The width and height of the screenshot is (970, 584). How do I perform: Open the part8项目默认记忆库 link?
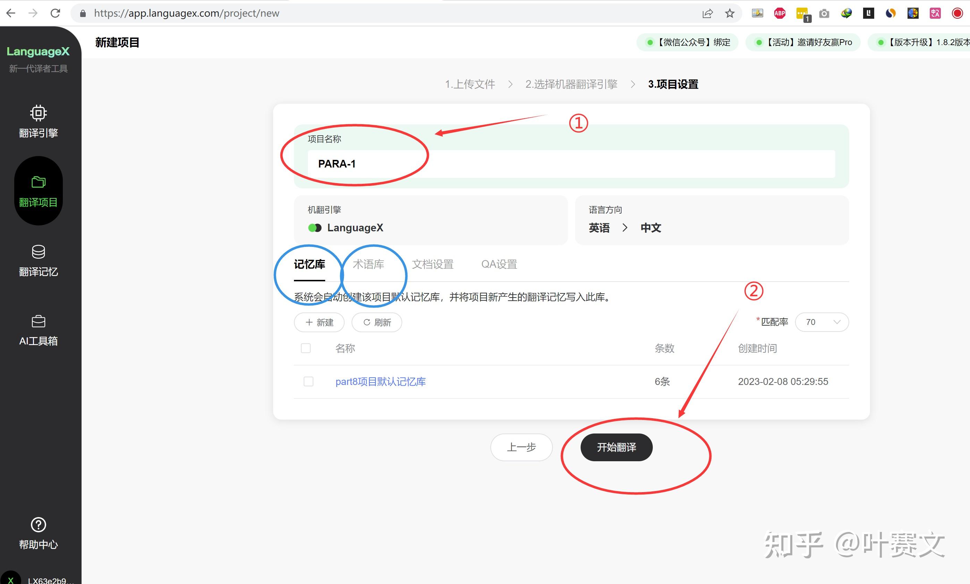[380, 381]
